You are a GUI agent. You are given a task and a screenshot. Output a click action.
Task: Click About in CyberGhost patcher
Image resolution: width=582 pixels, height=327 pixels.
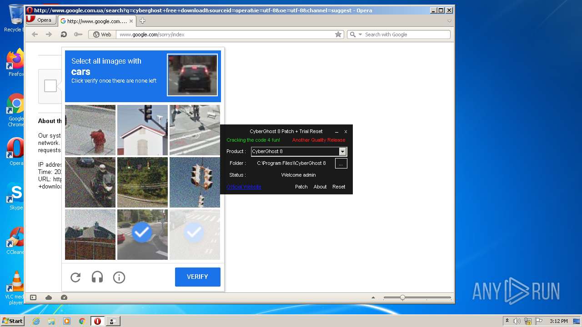(x=320, y=187)
